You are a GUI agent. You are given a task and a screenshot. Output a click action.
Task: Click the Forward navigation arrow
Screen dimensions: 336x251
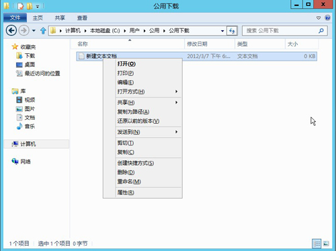(24, 30)
